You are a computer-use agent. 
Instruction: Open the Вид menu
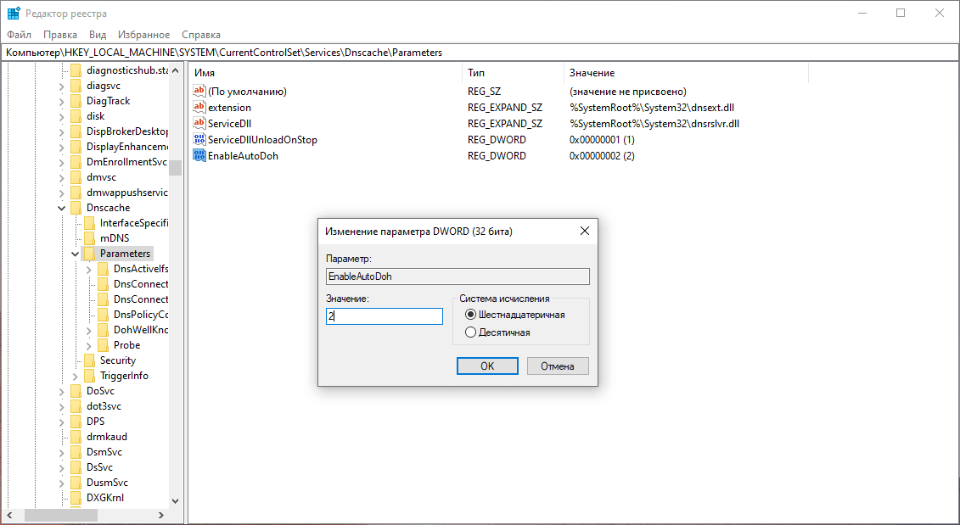coord(98,35)
